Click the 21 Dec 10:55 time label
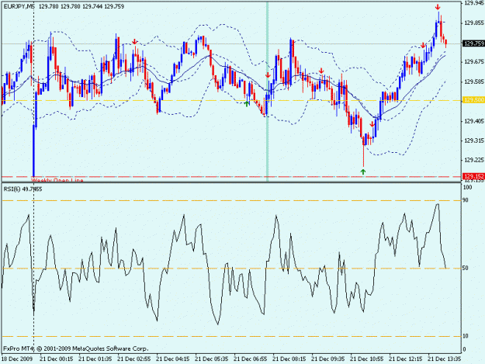The height and width of the screenshot is (364, 485). click(366, 359)
